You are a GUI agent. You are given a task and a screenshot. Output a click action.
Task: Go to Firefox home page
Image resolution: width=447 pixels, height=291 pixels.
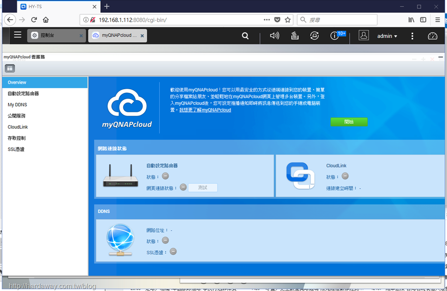tap(45, 20)
